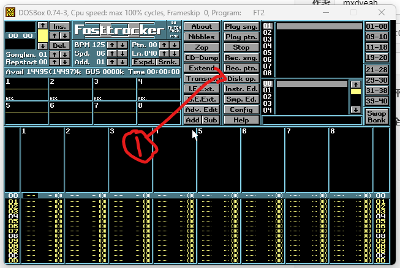Decrease Spd. value with down arrow
Screen dimensions: 400x268
[x=123, y=53]
